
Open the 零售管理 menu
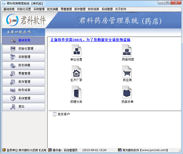point(66,9)
